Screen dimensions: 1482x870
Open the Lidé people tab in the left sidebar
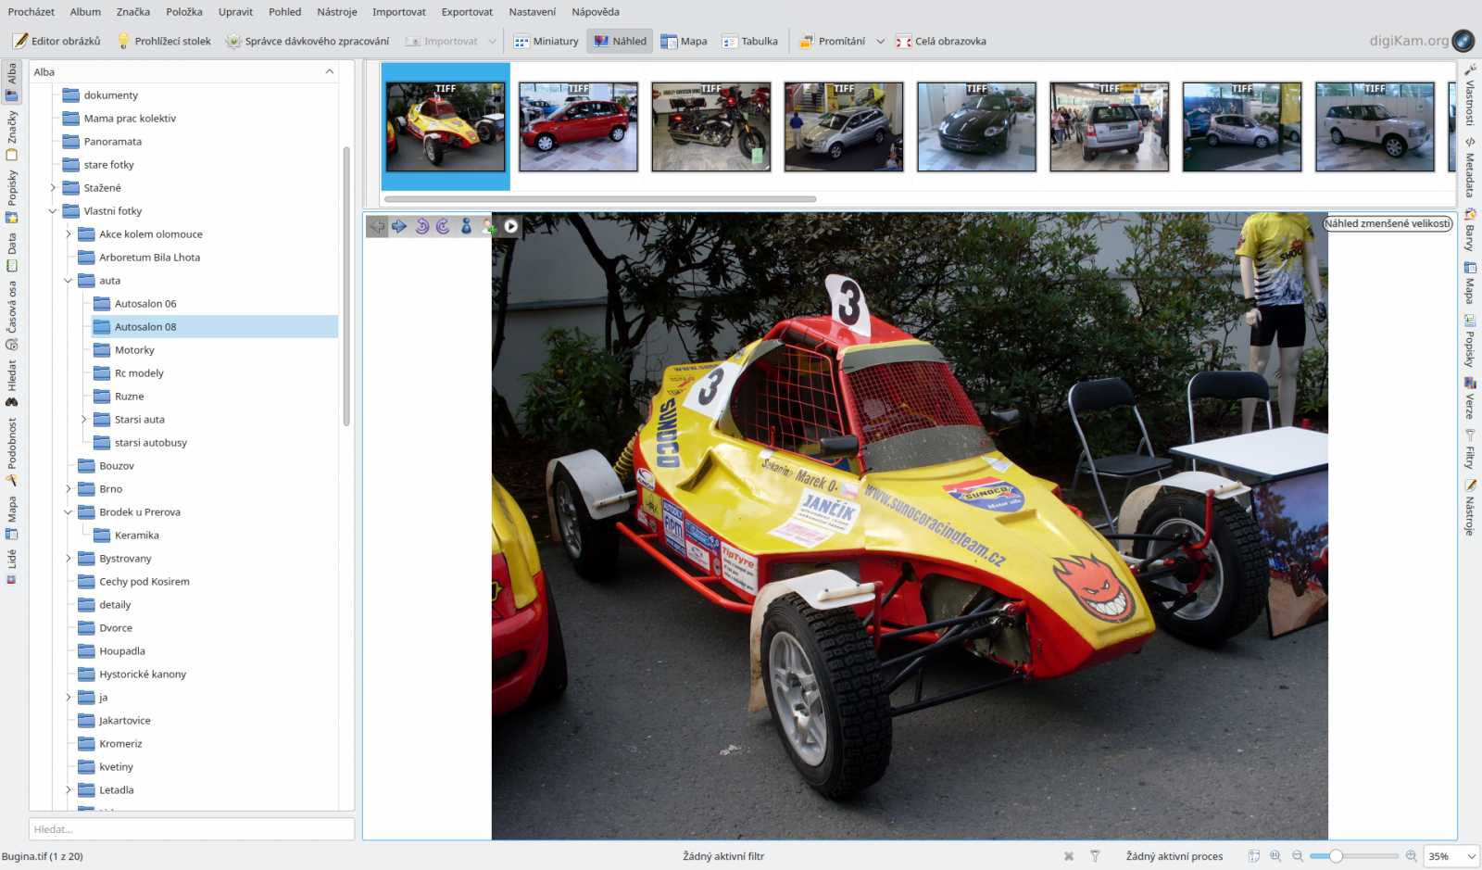pos(12,566)
